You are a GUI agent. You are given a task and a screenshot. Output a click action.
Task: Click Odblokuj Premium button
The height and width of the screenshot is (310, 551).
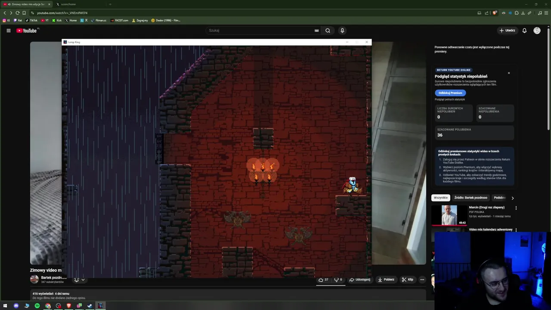click(x=450, y=93)
